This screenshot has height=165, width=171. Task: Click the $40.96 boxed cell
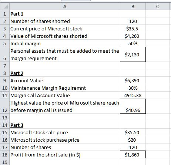click(133, 106)
